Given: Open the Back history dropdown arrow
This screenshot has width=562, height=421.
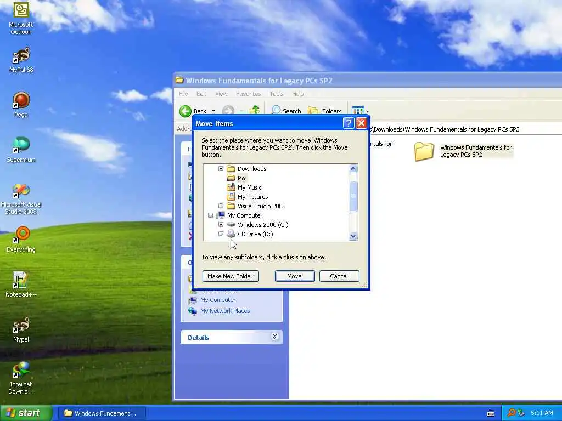Looking at the screenshot, I should [x=213, y=111].
